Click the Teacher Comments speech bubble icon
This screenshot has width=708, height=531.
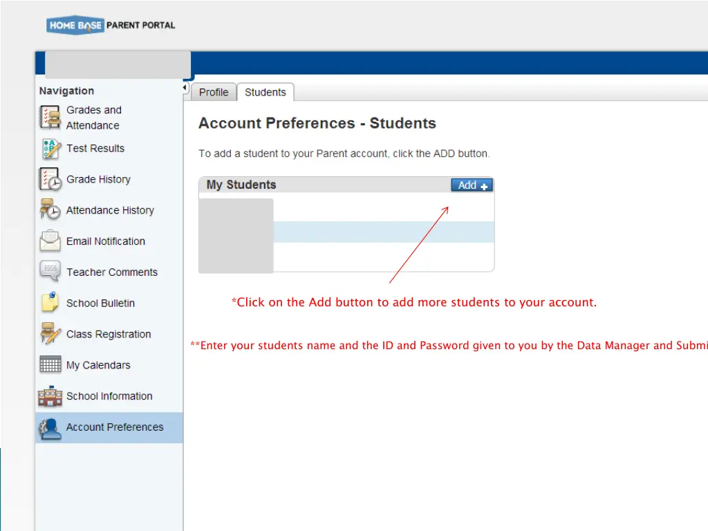click(50, 271)
